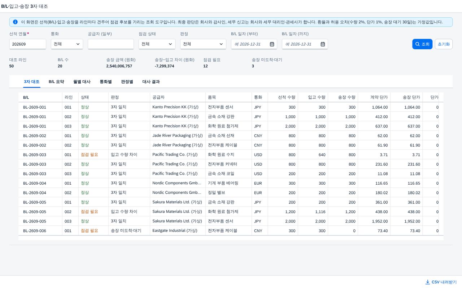Click 정밀 밸브 item cell
Screen dimensions: 462x288
228,193
